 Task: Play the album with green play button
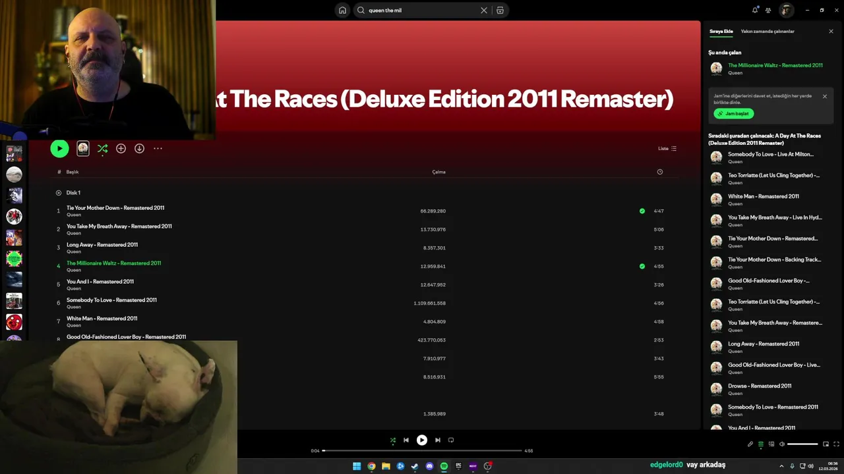coord(59,149)
